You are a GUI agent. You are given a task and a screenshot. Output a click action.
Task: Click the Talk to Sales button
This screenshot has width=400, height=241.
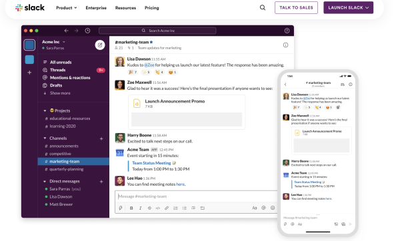tap(296, 7)
